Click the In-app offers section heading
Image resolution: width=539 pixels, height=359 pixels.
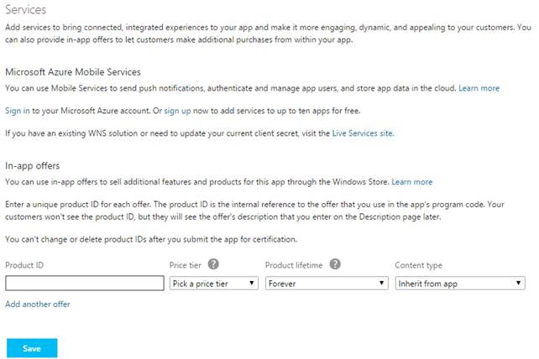(x=32, y=165)
